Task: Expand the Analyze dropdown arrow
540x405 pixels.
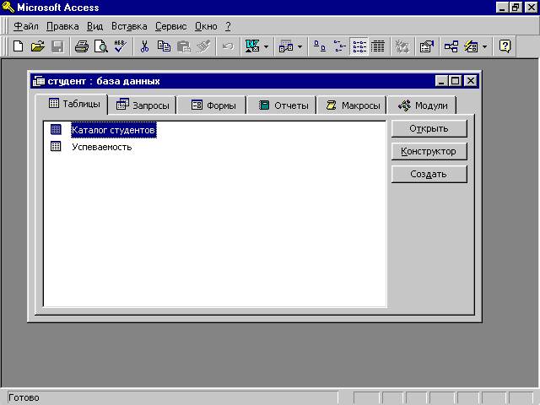Action: coord(300,46)
